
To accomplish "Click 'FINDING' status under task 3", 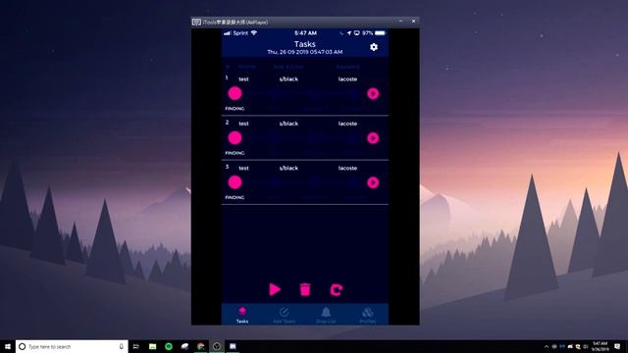I will (x=235, y=197).
